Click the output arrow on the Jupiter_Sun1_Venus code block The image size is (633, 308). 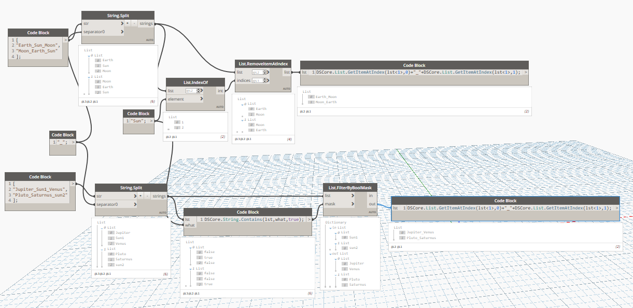click(x=72, y=183)
